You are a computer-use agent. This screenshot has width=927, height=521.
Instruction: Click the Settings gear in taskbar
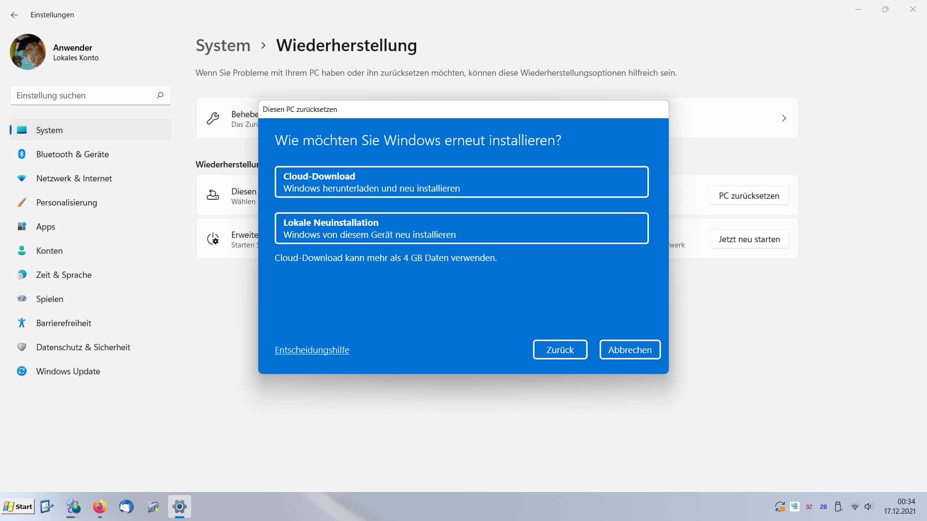(x=180, y=507)
